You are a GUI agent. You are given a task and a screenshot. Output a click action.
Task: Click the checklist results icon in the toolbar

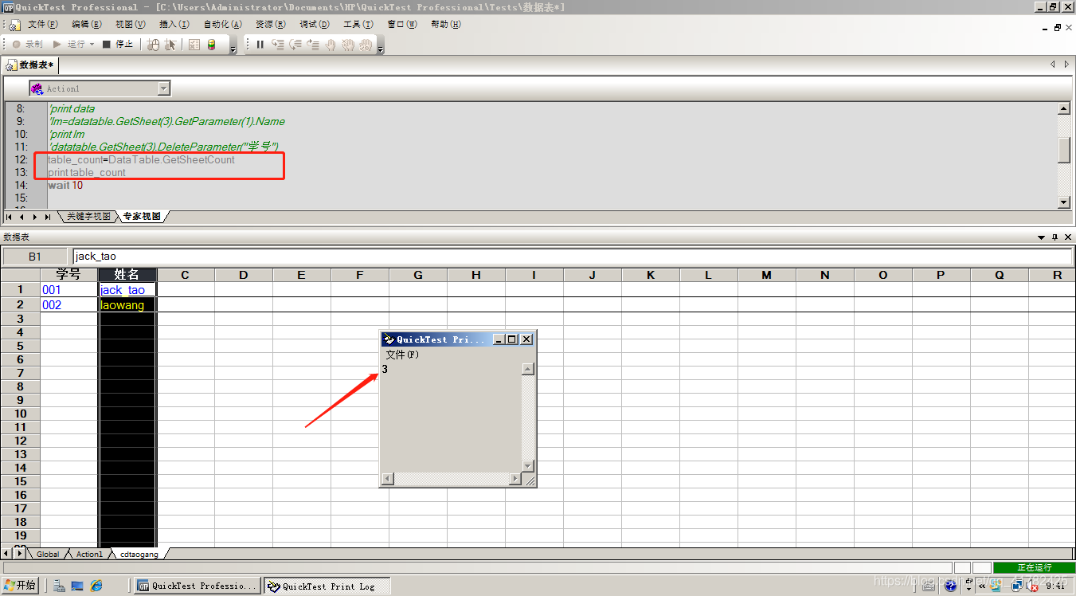(194, 45)
